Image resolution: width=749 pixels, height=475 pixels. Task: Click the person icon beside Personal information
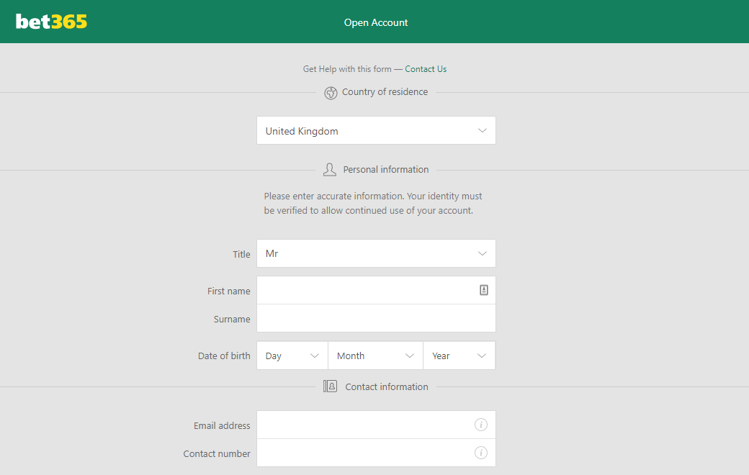click(x=330, y=169)
